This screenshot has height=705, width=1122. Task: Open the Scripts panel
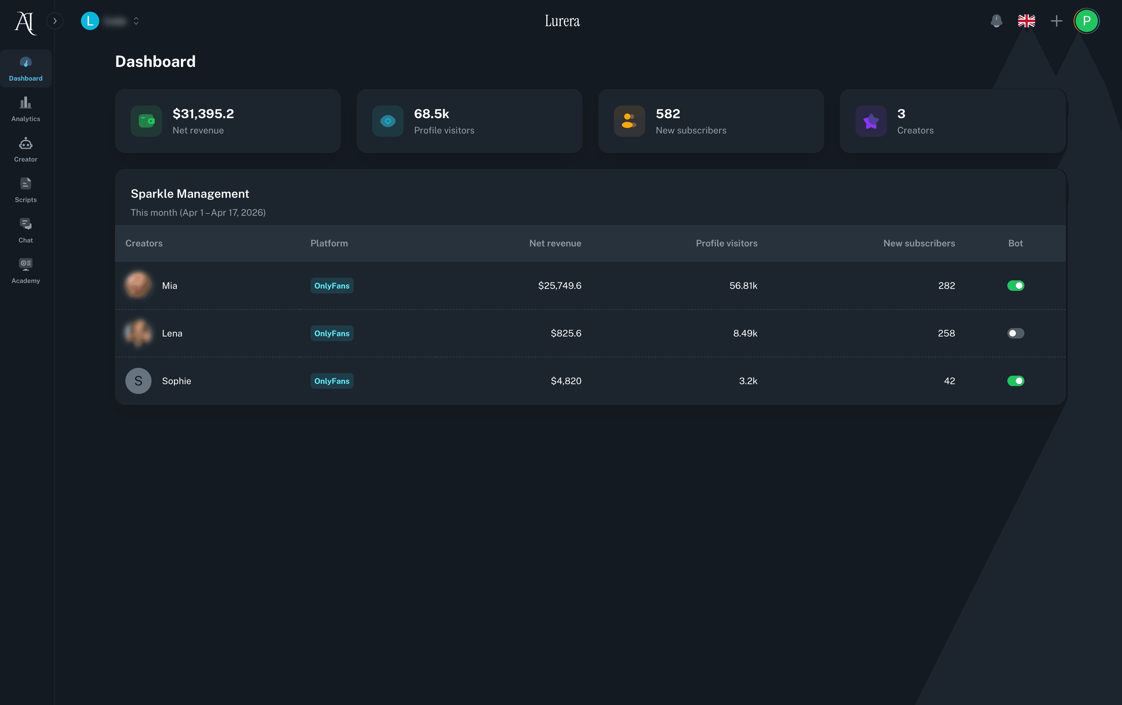point(25,189)
